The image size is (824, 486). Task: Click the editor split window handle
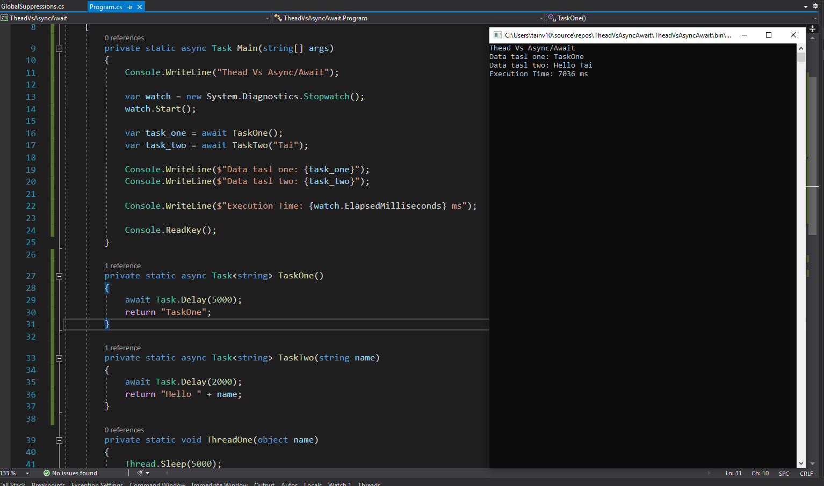[812, 28]
